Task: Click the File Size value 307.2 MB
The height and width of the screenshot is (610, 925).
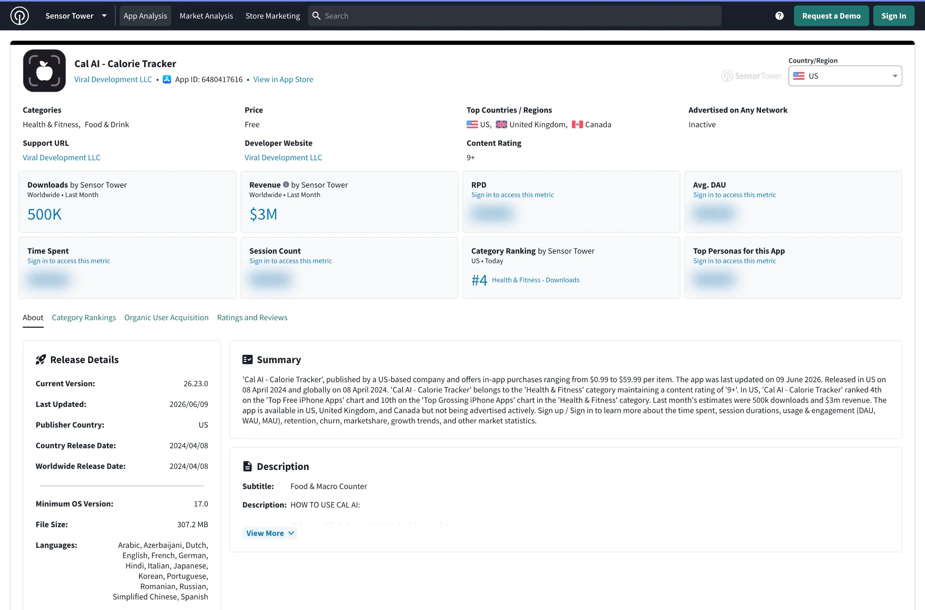Action: click(x=192, y=525)
